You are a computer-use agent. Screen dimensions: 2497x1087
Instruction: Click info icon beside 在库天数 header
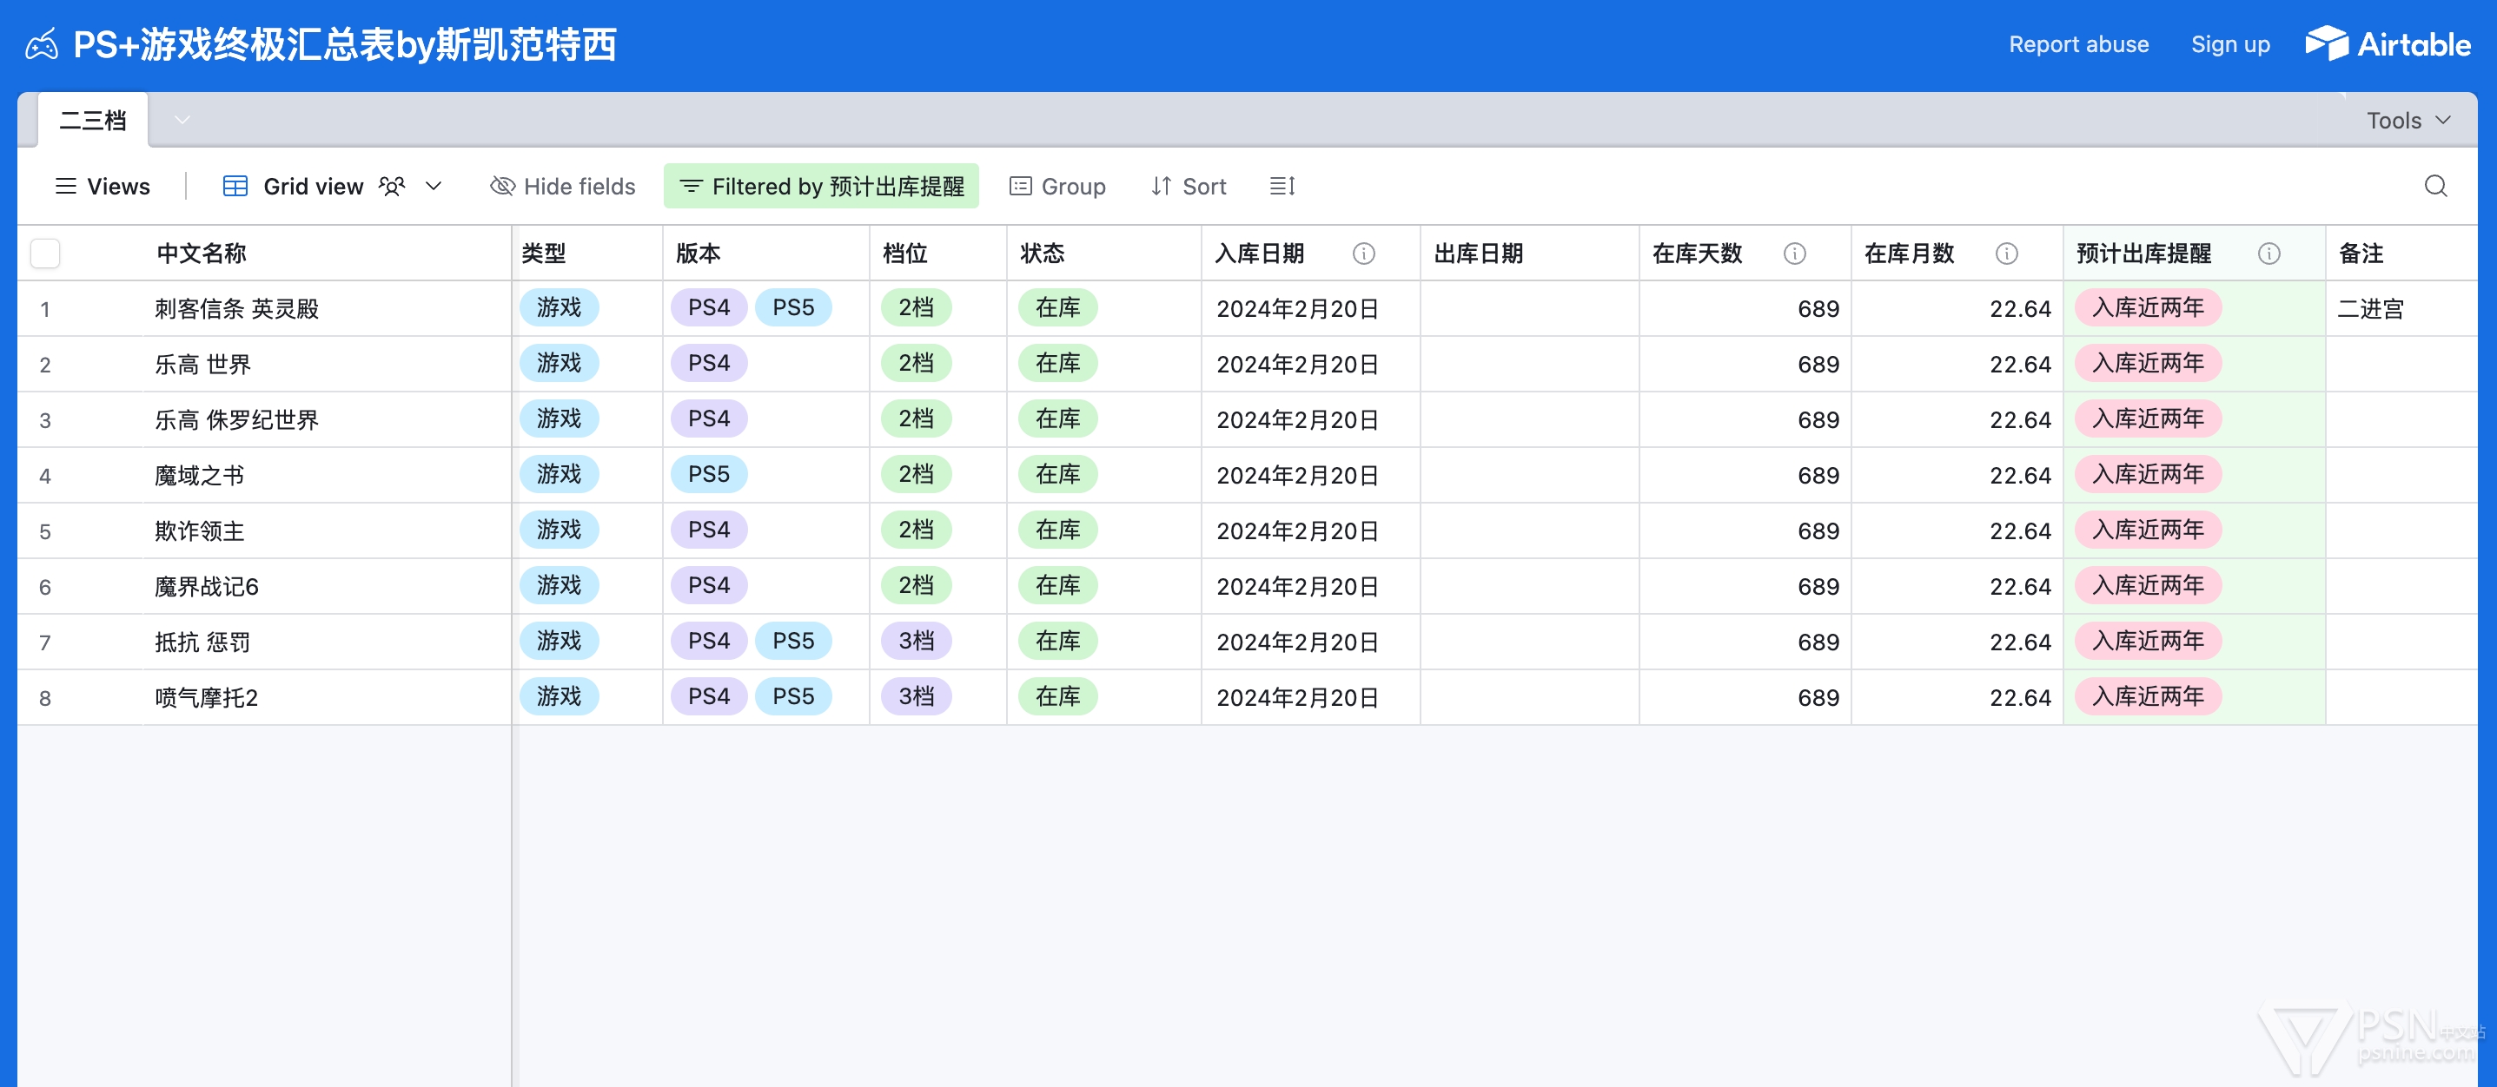coord(1794,254)
